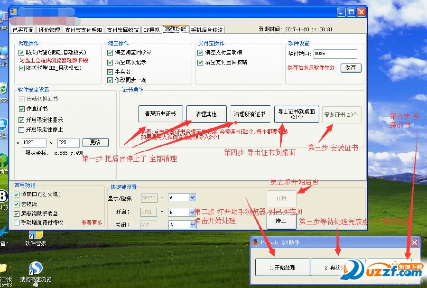
Task: Open 手机后台修改 tab
Action: click(207, 30)
